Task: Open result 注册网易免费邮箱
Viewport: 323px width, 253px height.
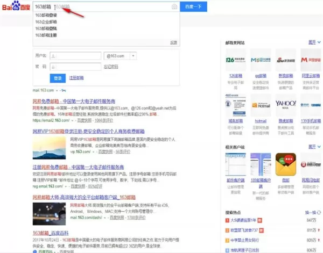Action: pos(78,167)
